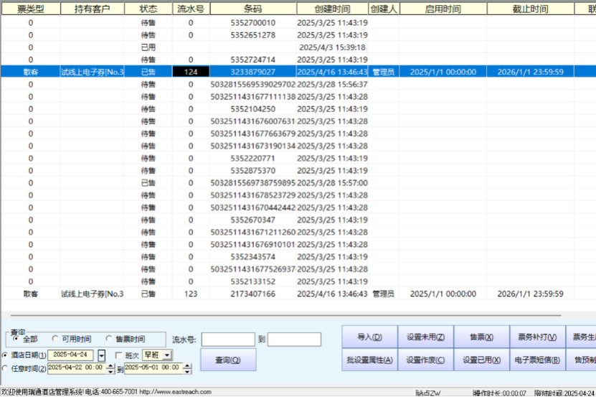Click the 设置作废 button

click(x=425, y=360)
